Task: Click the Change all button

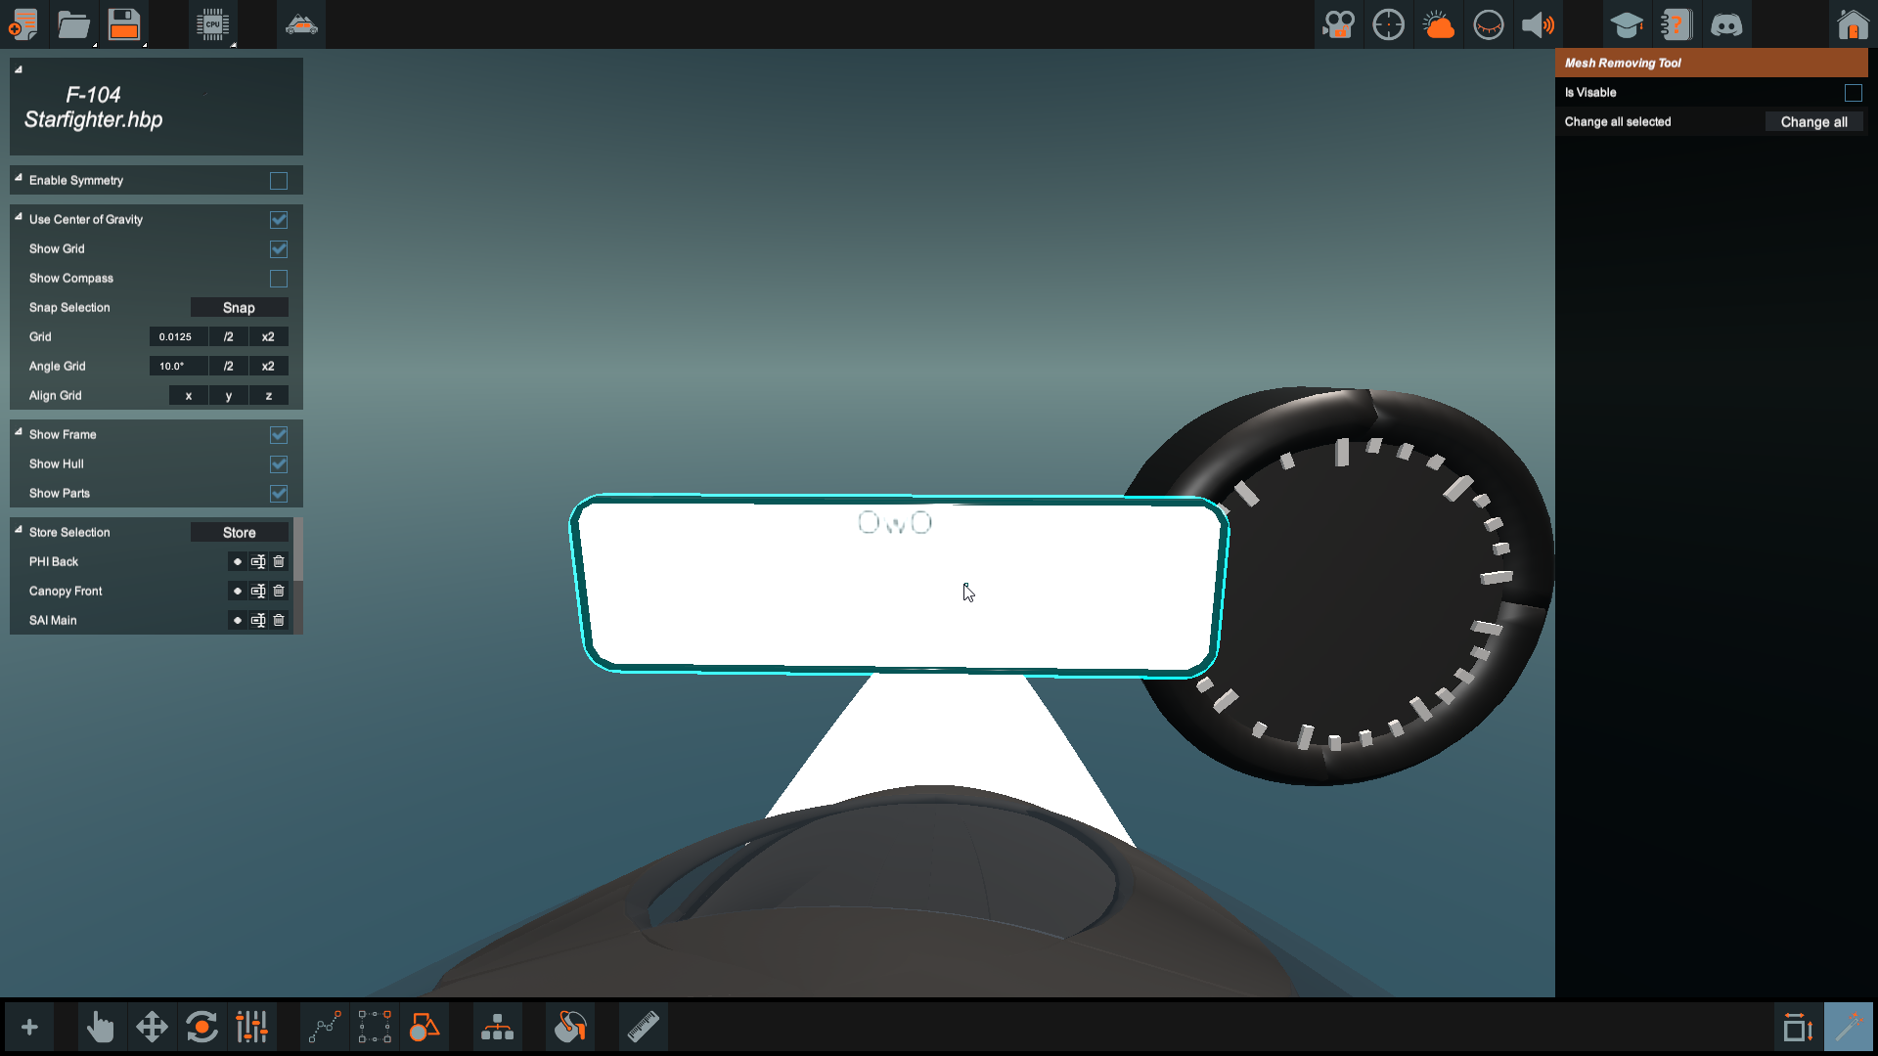Action: tap(1813, 122)
